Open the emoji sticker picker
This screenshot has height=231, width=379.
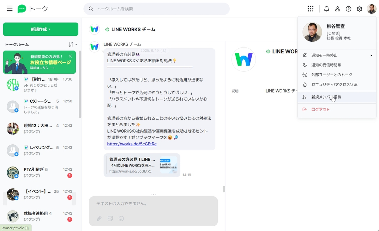[x=121, y=218]
